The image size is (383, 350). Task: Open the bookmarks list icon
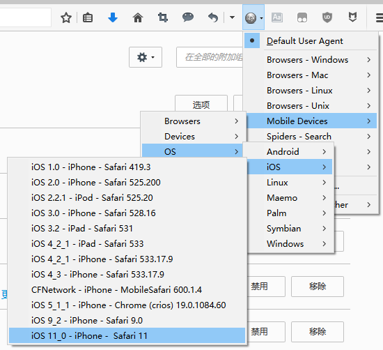[x=88, y=18]
